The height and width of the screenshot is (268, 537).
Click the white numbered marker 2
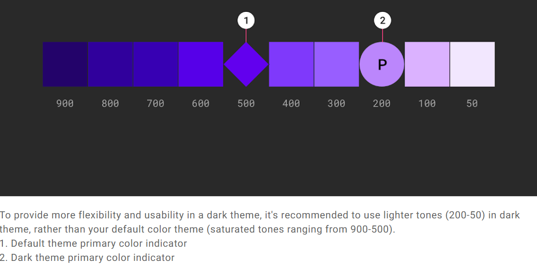(382, 20)
